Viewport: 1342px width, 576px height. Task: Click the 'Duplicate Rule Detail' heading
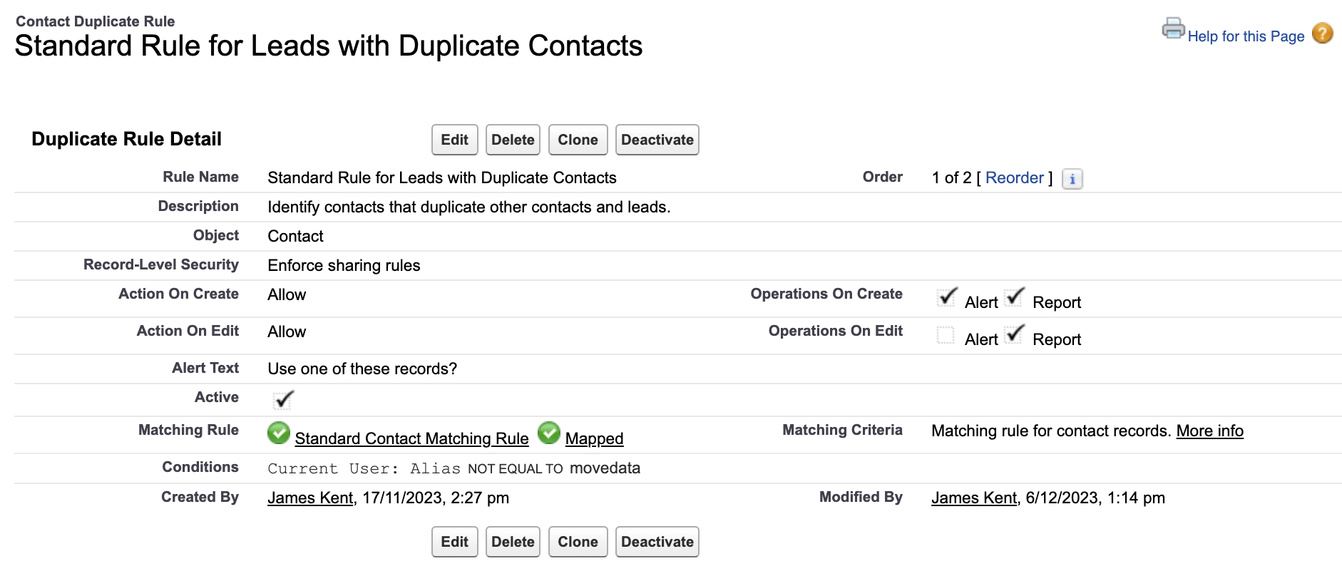(x=126, y=139)
